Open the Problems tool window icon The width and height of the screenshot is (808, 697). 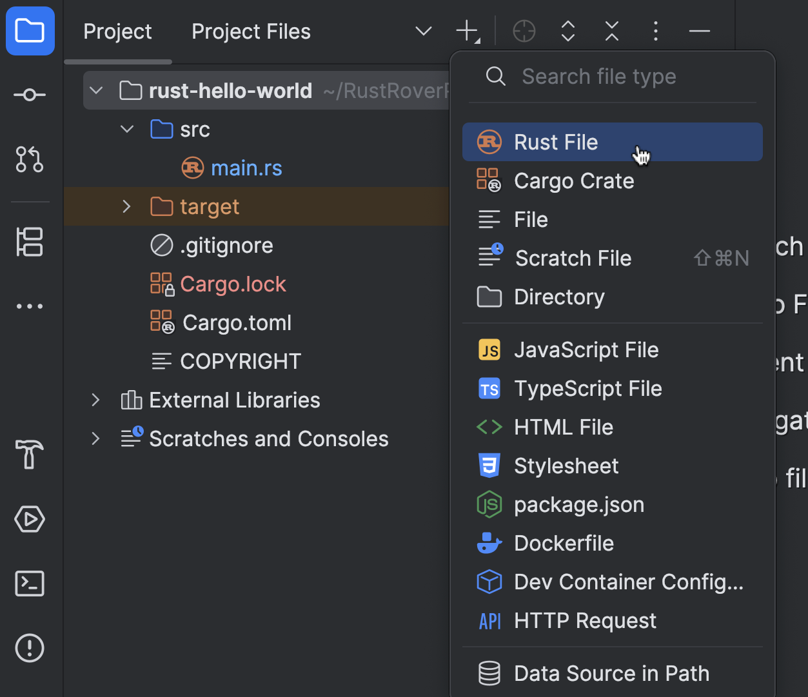30,648
